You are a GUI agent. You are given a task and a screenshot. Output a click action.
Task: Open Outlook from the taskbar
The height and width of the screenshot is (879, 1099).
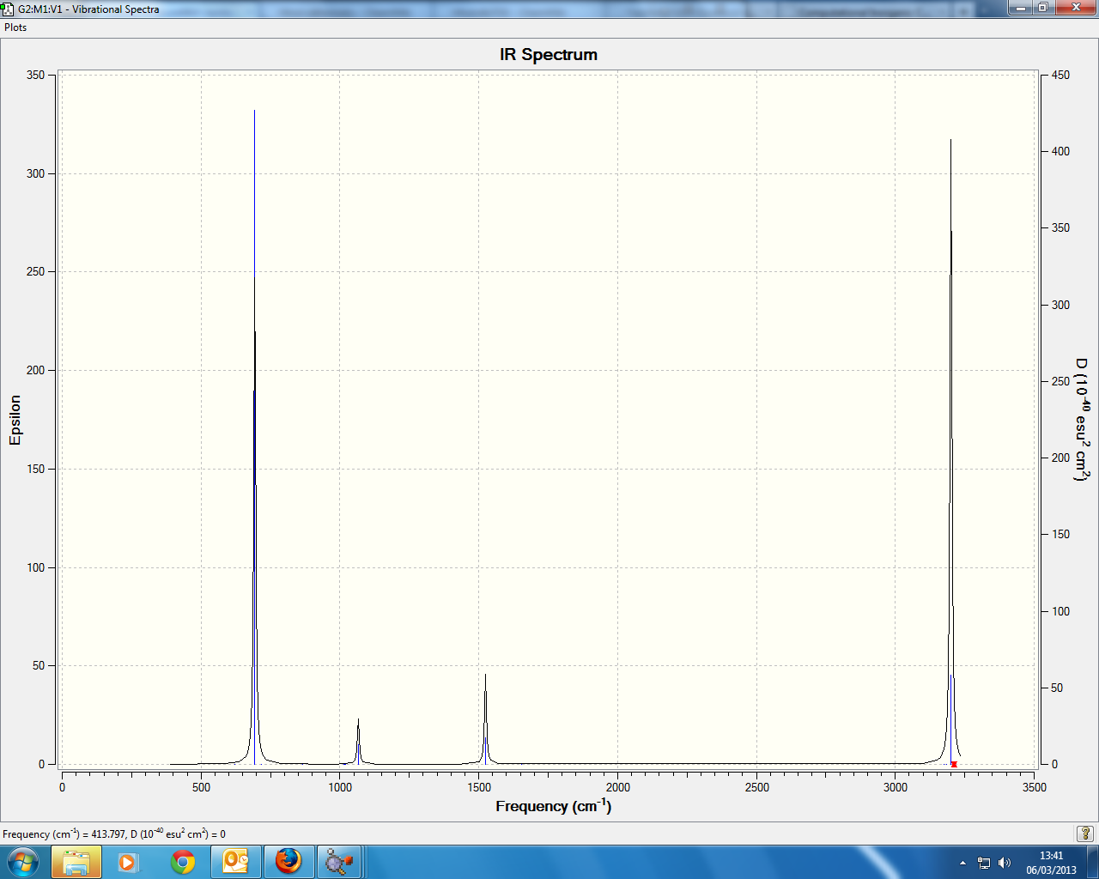coord(236,862)
